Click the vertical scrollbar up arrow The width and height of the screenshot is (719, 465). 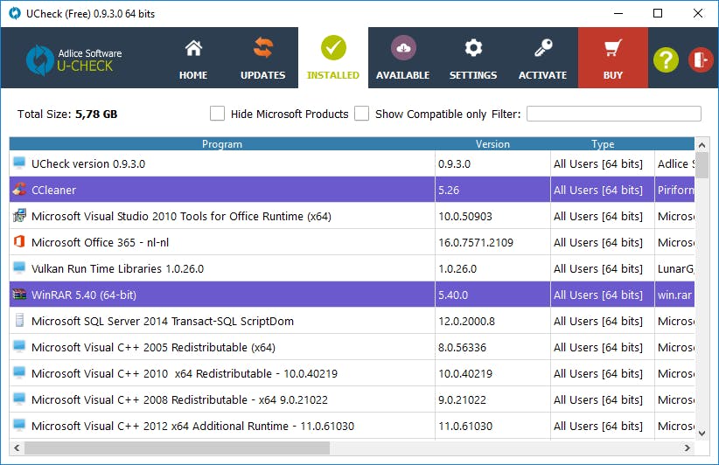[702, 145]
